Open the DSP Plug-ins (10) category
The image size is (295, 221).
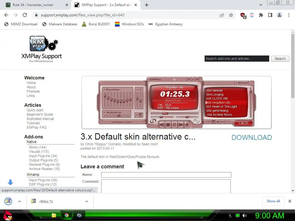43,184
